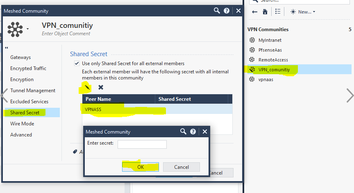
Task: Cancel the Enter secret dialog
Action: click(181, 167)
